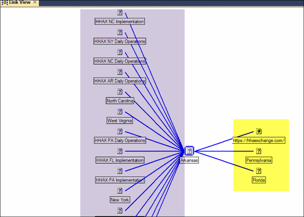Image resolution: width=304 pixels, height=217 pixels.
Task: Select the Pennsylvania page icon
Action: [259, 151]
